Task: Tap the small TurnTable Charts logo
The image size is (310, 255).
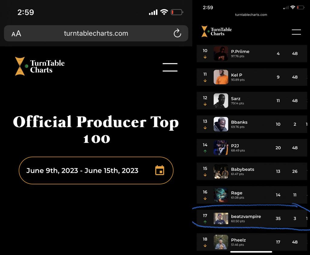Action: pos(216,31)
